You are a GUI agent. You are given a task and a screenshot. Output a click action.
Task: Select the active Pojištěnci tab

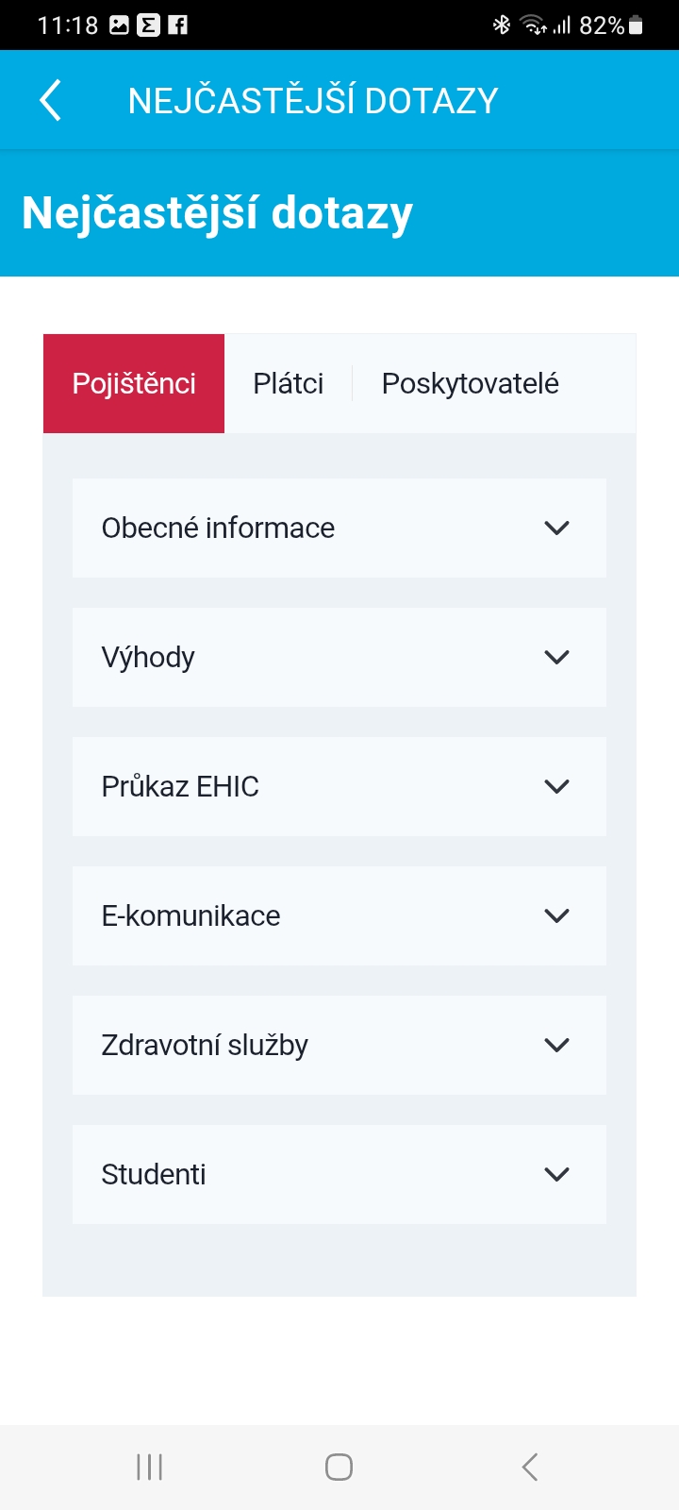point(133,383)
